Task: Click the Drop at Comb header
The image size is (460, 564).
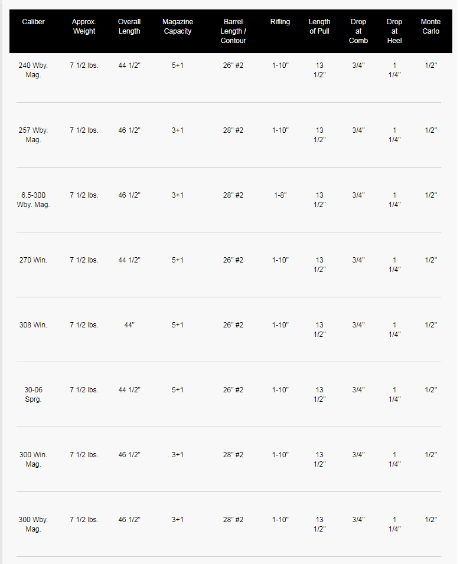Action: 358,31
